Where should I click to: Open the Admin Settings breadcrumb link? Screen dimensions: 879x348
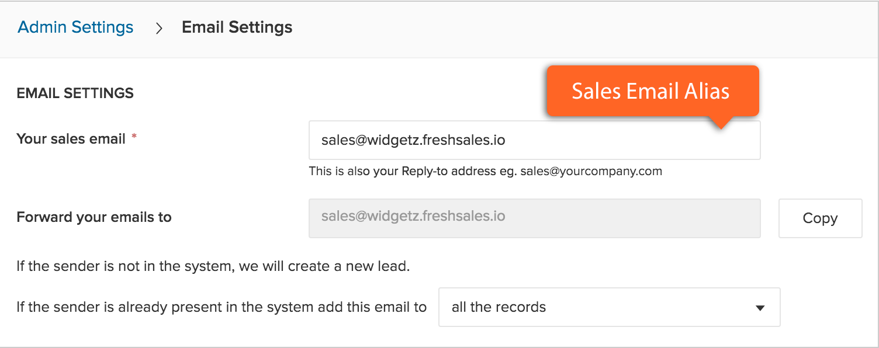75,27
